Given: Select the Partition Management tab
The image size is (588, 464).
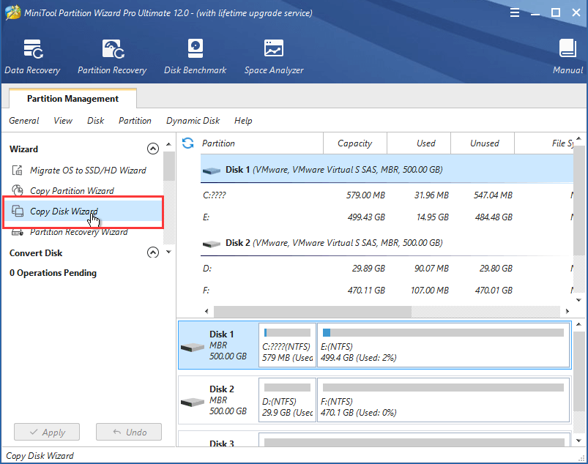Looking at the screenshot, I should point(72,99).
